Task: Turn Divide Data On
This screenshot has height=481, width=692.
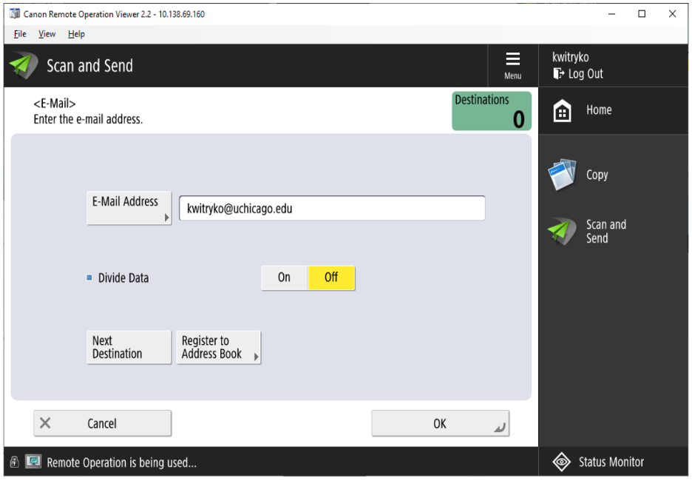Action: [285, 278]
